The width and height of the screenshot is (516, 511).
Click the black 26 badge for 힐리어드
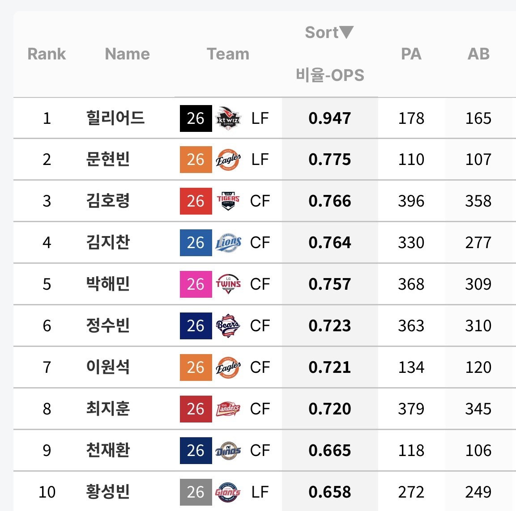point(196,118)
